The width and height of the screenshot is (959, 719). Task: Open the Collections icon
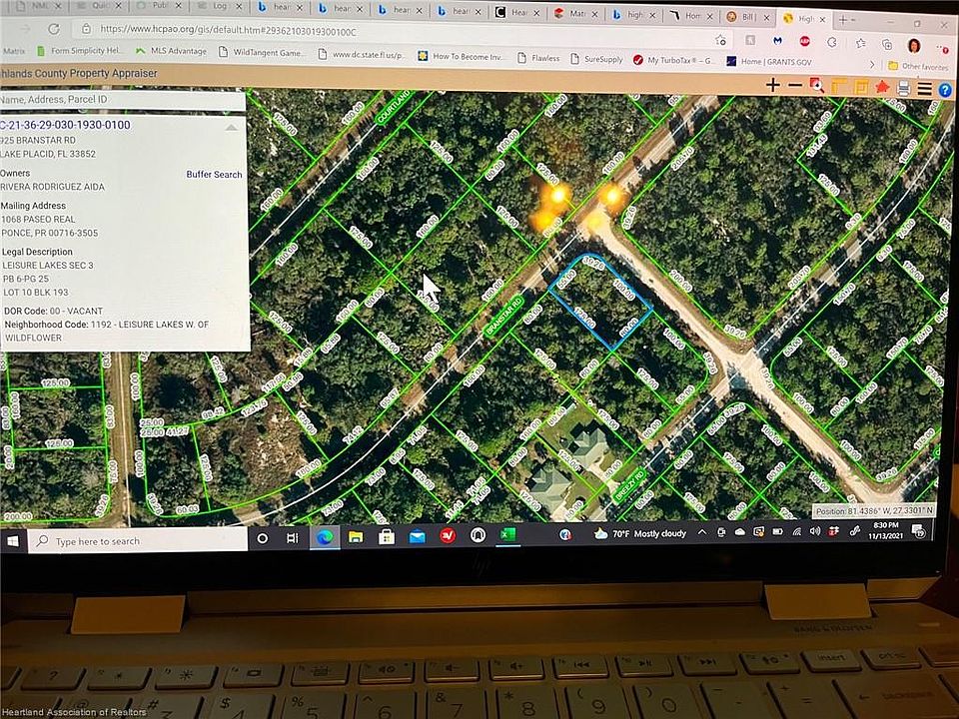887,44
